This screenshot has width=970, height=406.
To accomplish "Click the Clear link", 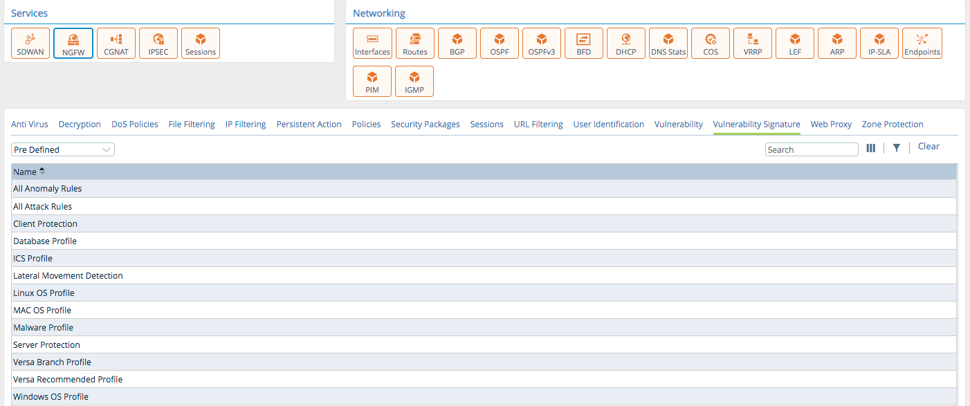I will click(928, 147).
